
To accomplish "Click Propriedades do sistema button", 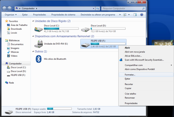I will (64, 14).
